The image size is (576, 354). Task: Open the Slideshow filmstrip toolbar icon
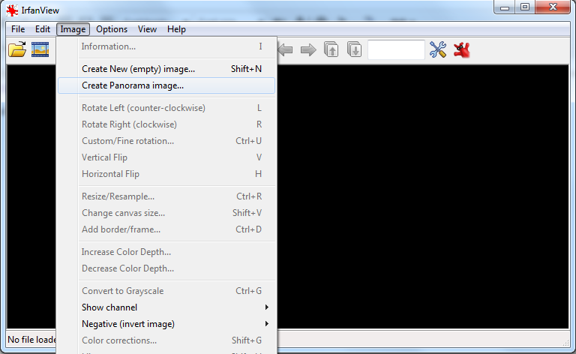point(40,50)
